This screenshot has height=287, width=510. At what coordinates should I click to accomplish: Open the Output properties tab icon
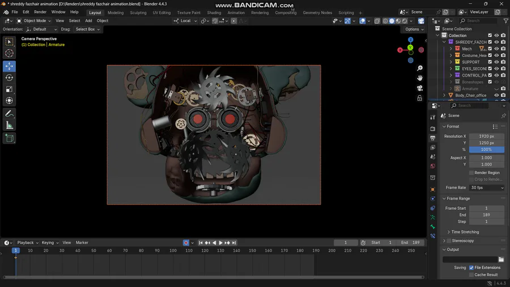[432, 138]
